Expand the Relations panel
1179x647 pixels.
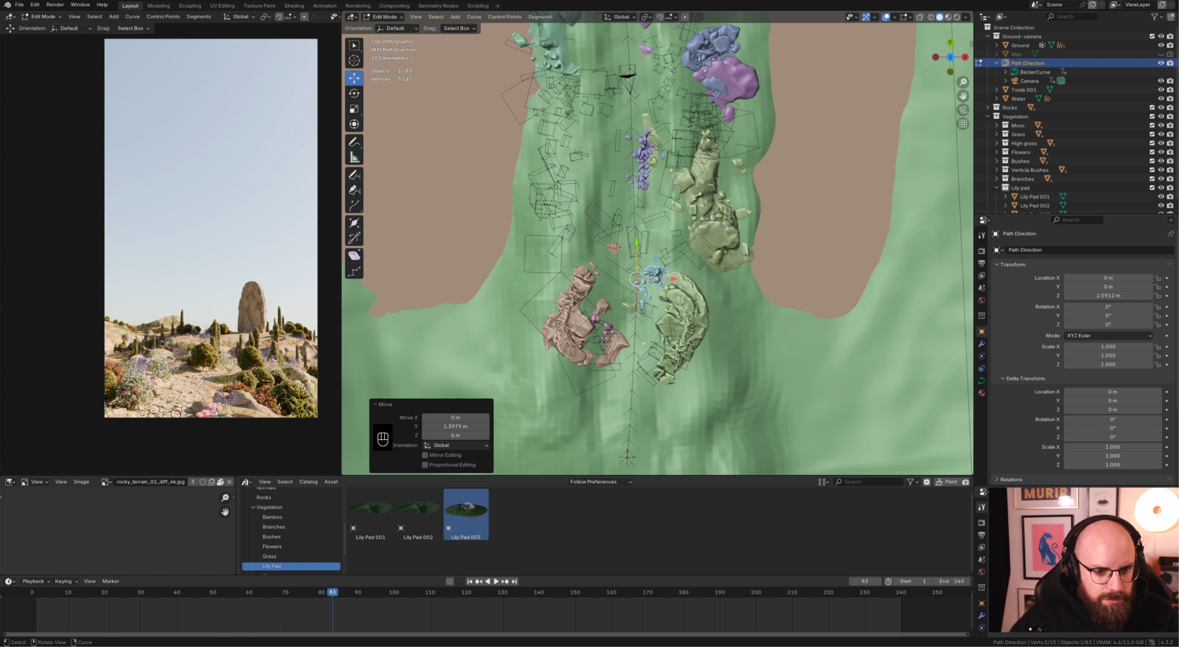click(1011, 479)
